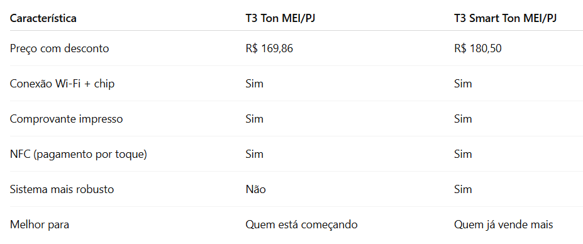This screenshot has width=583, height=244.
Task: Select Quem está começando cell
Action: tap(301, 225)
